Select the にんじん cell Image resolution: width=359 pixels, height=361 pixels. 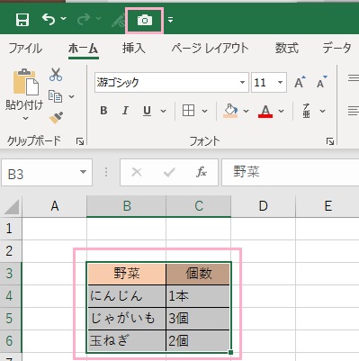pos(127,296)
